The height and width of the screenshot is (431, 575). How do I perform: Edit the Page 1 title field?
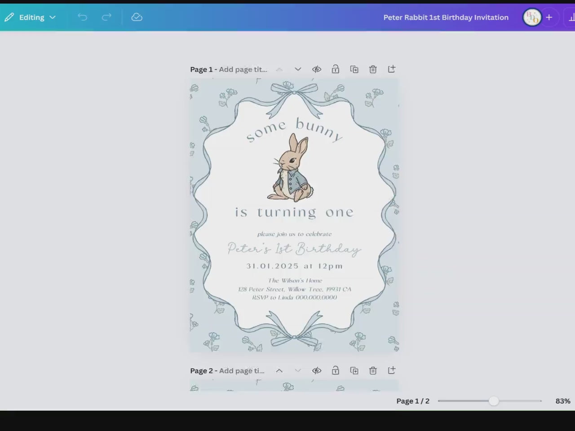click(x=243, y=69)
